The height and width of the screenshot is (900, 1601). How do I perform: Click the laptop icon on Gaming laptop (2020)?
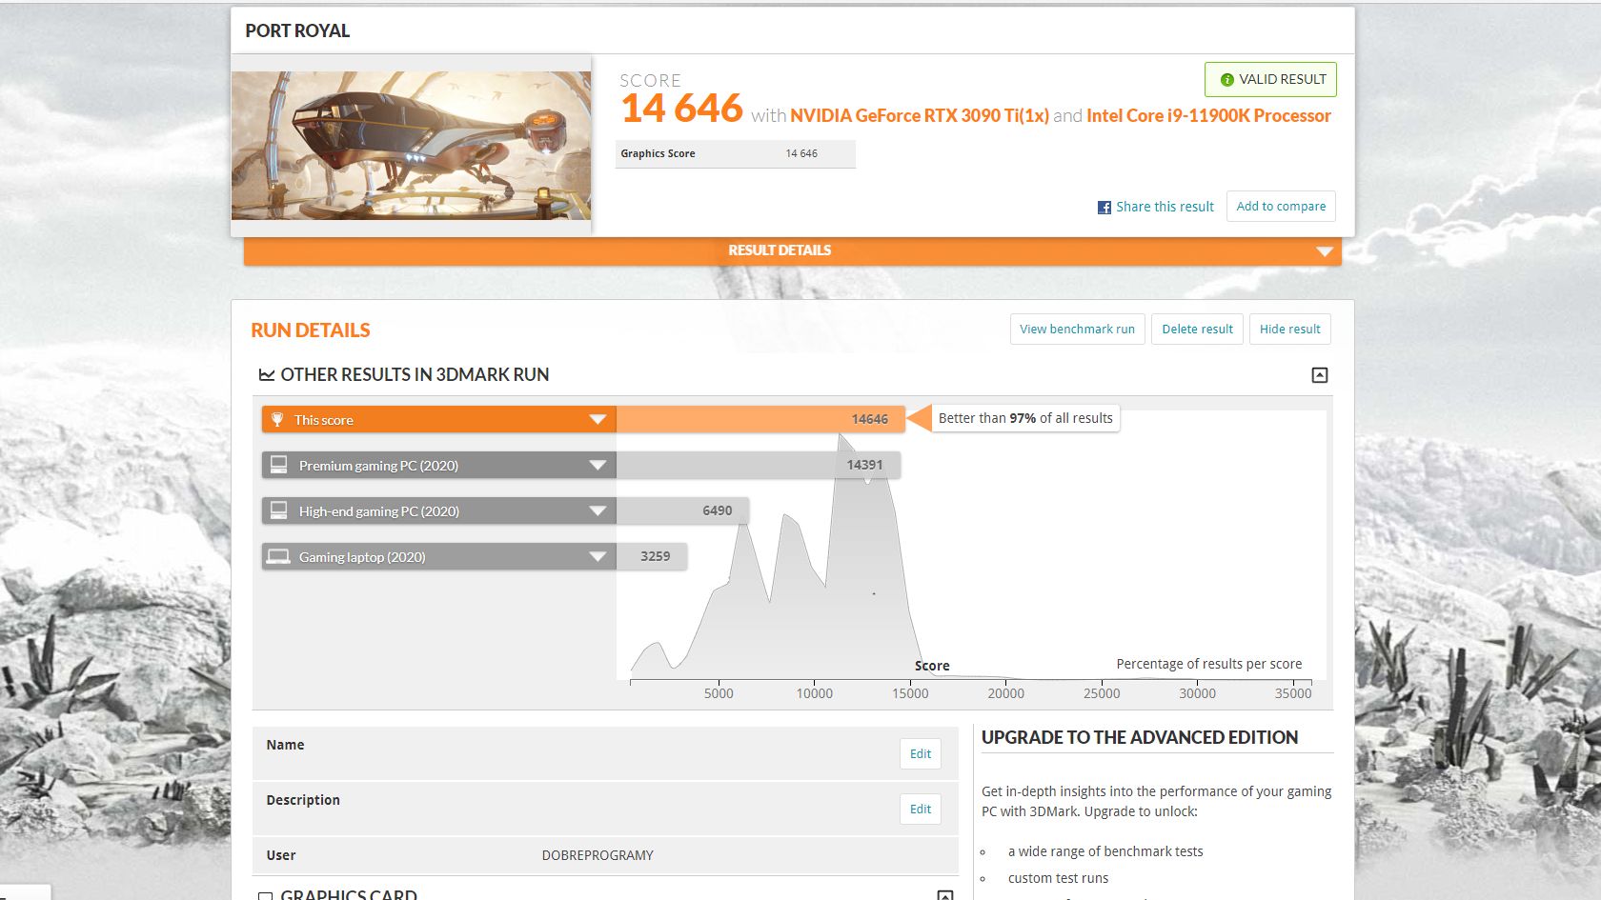point(278,556)
